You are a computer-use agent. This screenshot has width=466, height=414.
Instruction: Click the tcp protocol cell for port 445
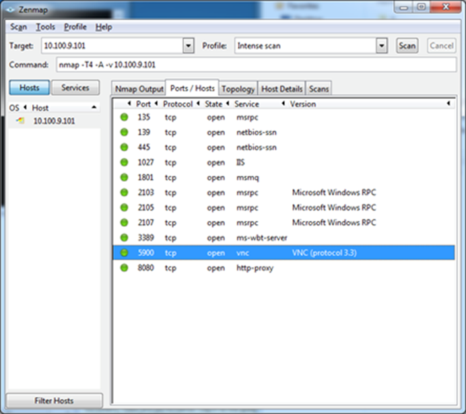(x=170, y=147)
